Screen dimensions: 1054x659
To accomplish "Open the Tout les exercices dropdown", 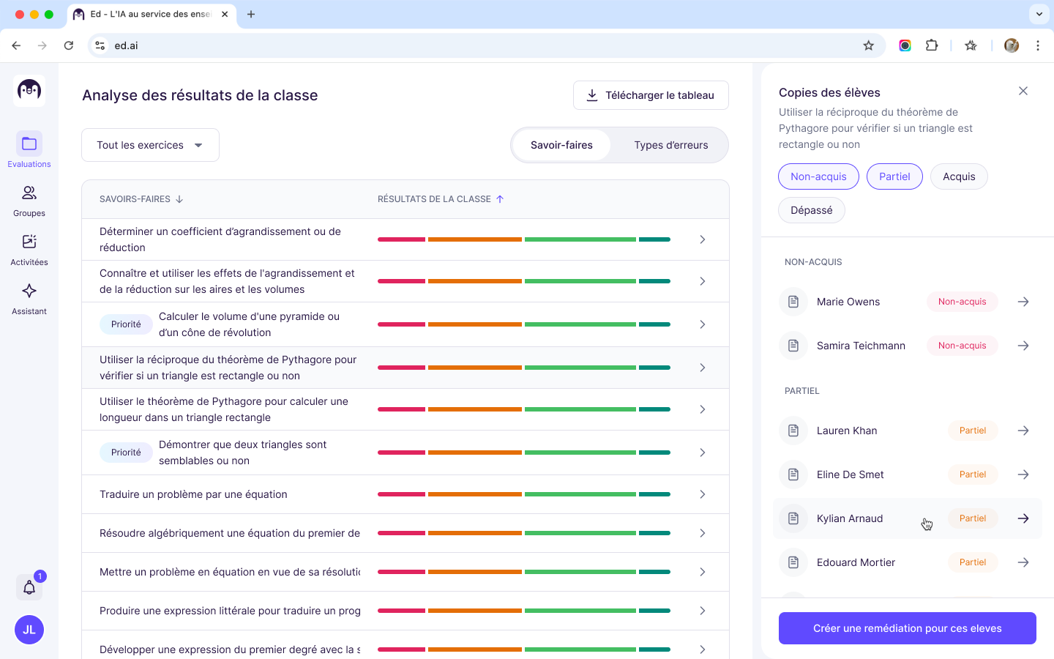I will pos(150,145).
